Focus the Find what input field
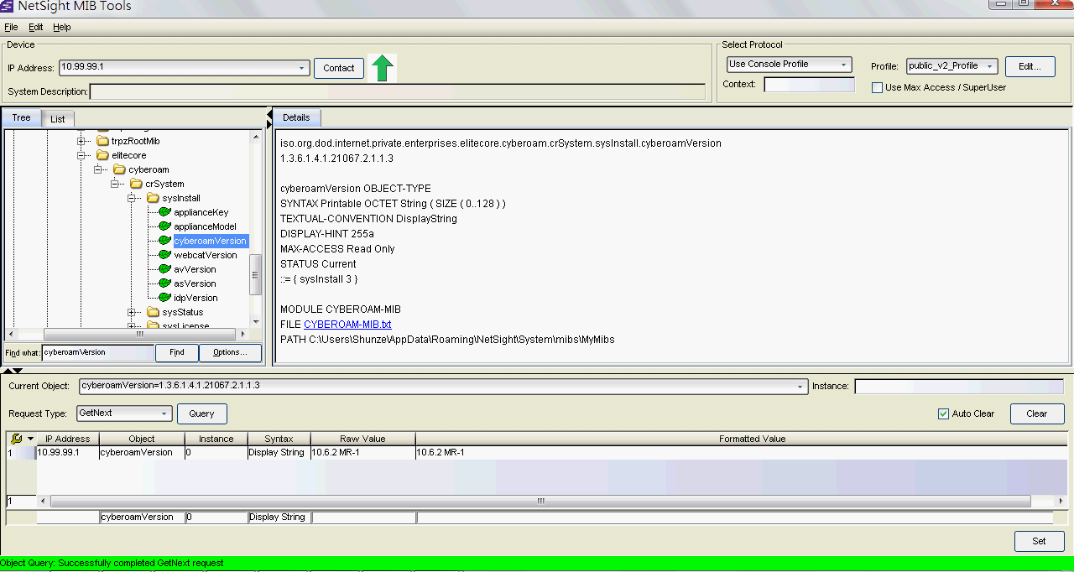This screenshot has height=572, width=1074. coord(97,352)
